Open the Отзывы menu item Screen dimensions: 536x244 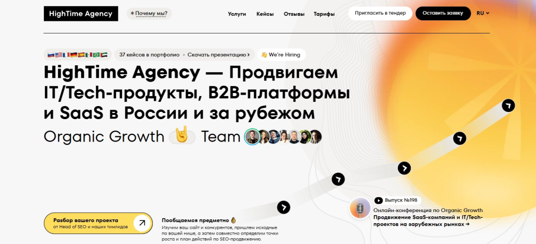pos(294,14)
